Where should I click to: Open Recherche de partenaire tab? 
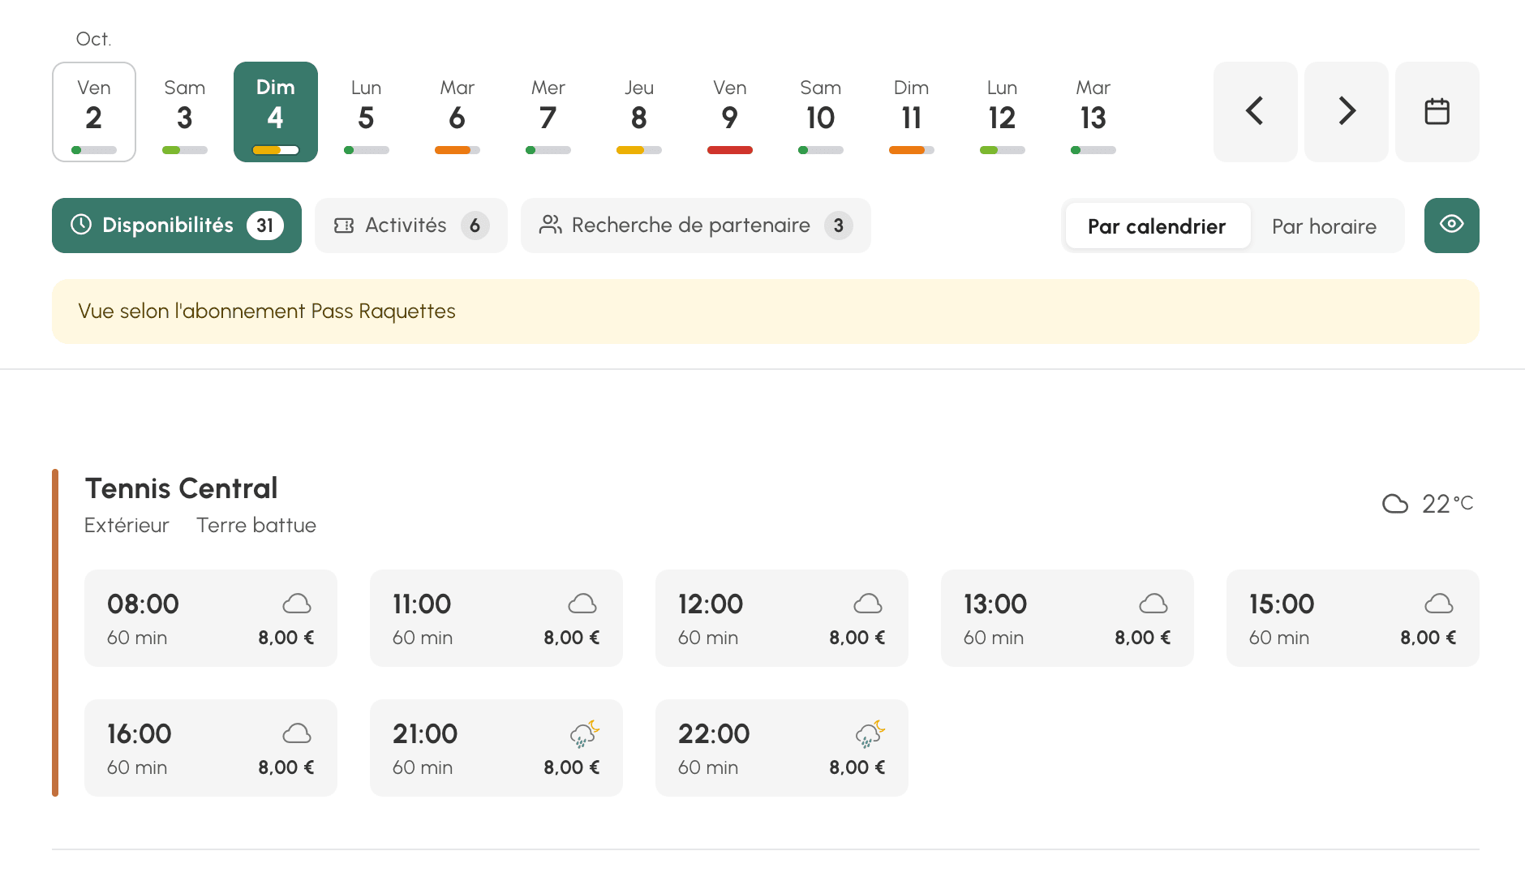click(x=696, y=226)
